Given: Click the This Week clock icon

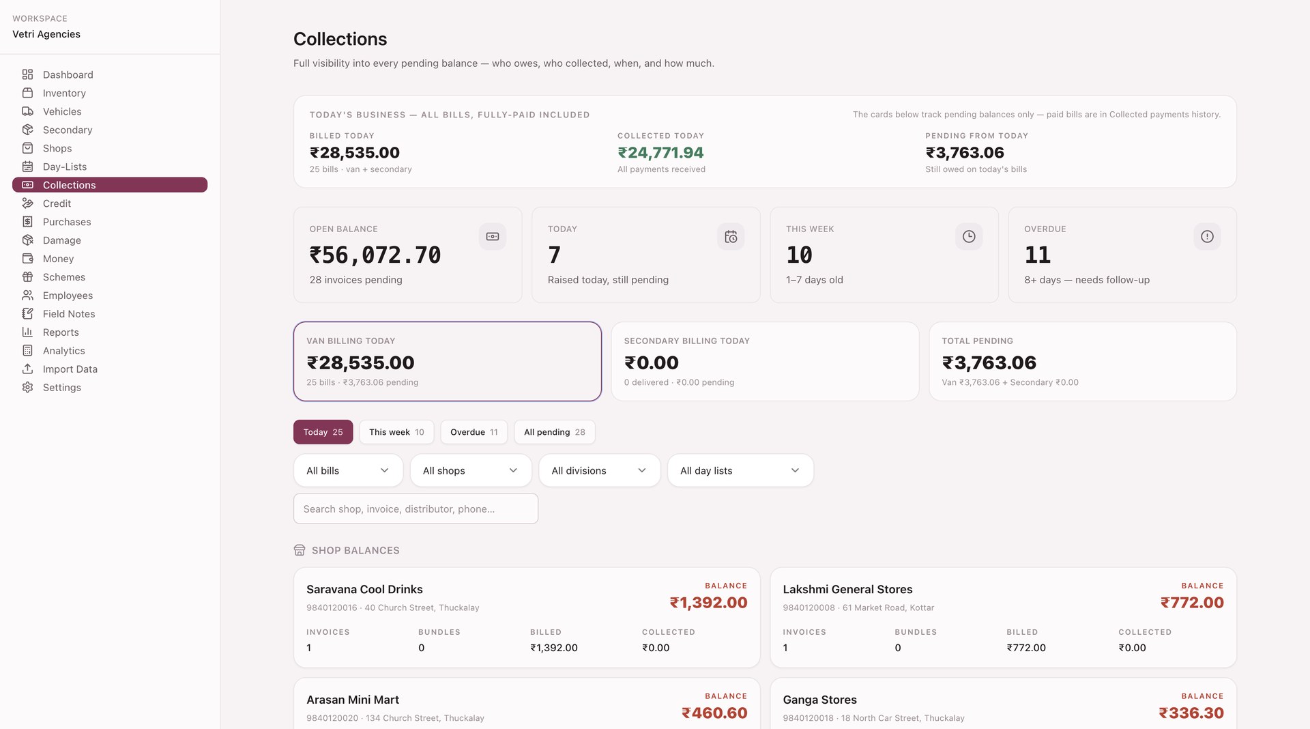Looking at the screenshot, I should point(969,237).
